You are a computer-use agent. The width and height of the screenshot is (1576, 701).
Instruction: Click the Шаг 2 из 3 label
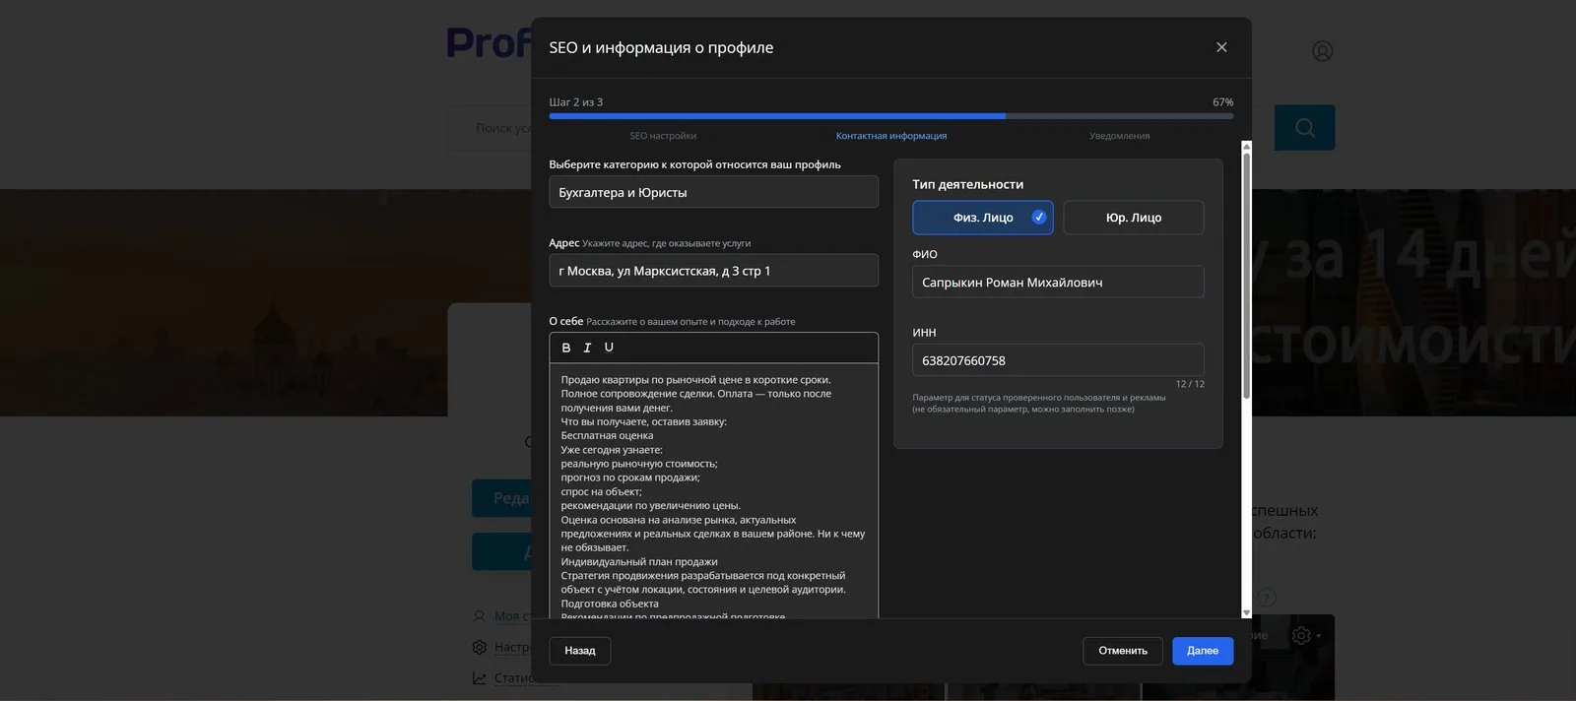click(575, 102)
